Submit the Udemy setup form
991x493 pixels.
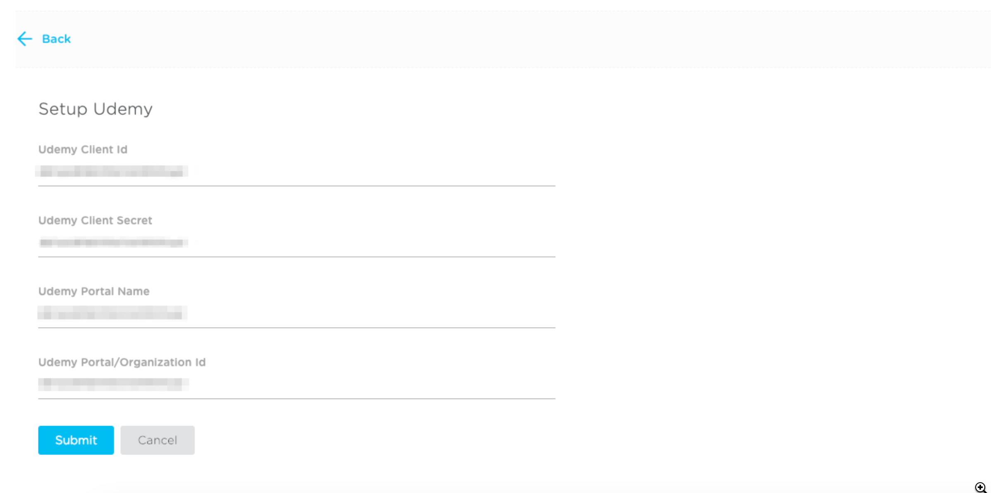click(76, 440)
